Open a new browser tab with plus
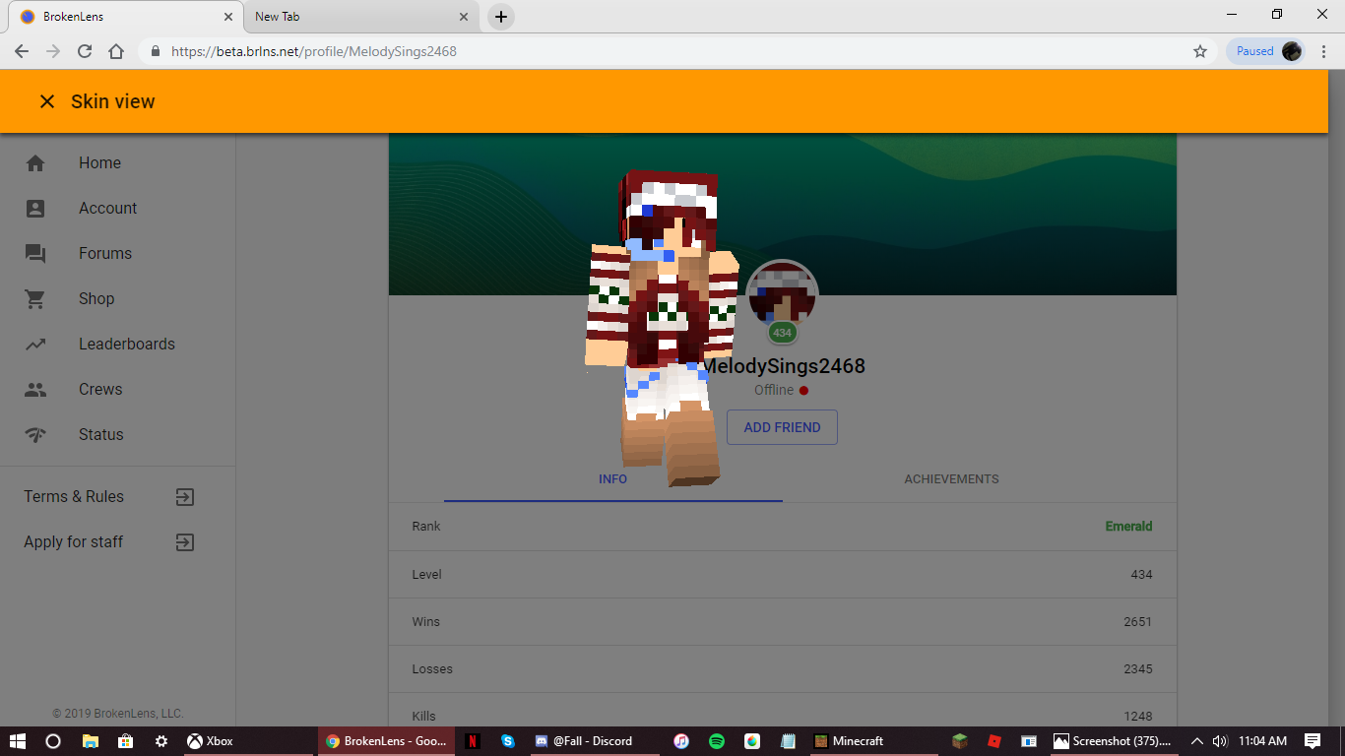This screenshot has width=1345, height=756. point(501,17)
